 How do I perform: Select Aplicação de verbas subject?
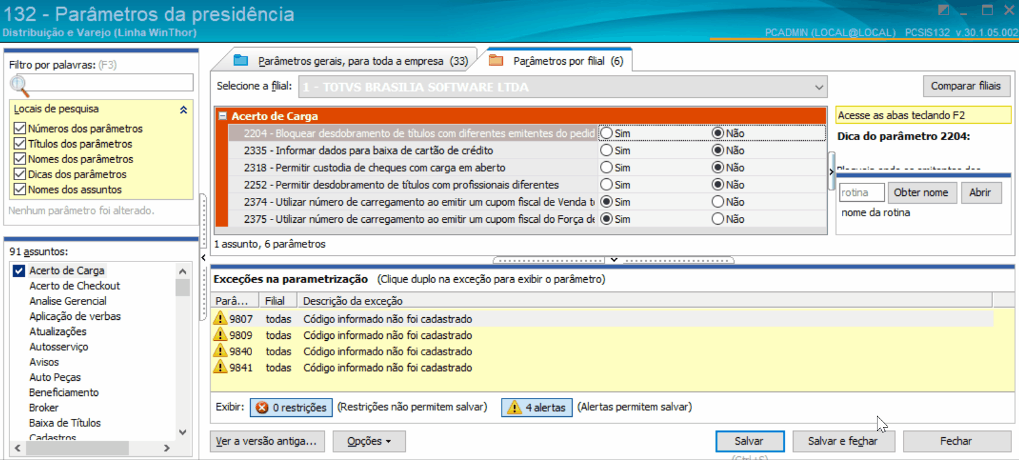tap(75, 316)
